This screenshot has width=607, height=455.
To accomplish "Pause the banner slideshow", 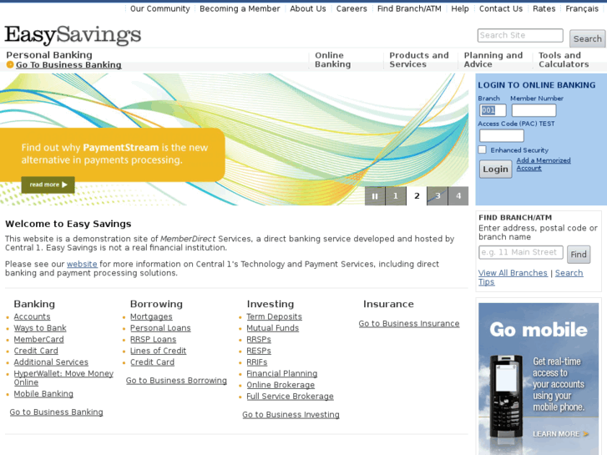I will (375, 196).
